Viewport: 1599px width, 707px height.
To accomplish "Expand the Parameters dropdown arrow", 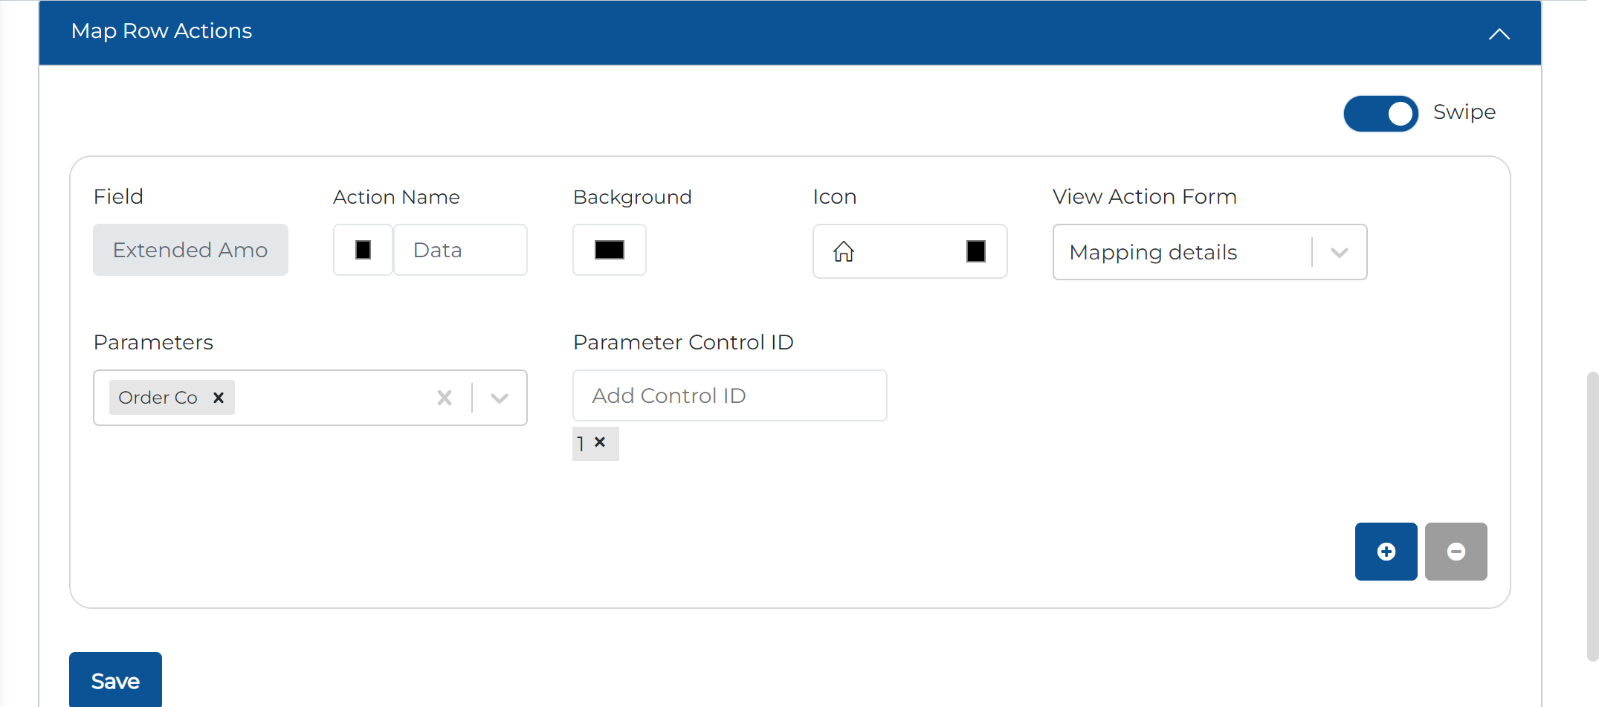I will [x=500, y=398].
